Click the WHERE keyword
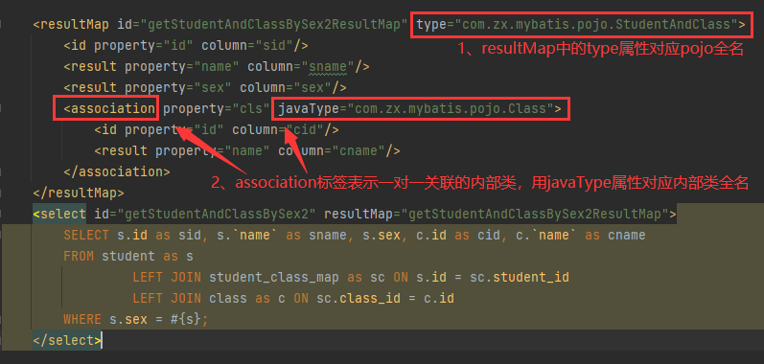Screen dimensions: 764x364 pyautogui.click(x=82, y=319)
